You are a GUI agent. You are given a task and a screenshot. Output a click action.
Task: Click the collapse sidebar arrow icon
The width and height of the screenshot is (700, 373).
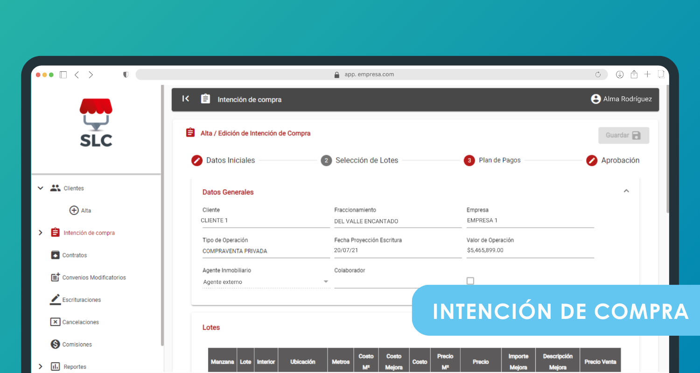pyautogui.click(x=186, y=99)
